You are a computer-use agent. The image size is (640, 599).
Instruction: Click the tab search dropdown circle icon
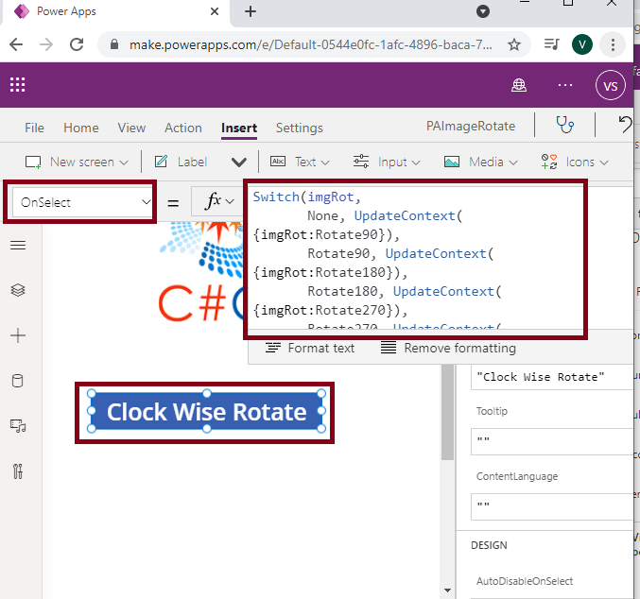click(483, 11)
